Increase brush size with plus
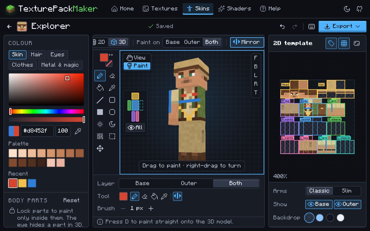370x231 pixels. coord(151,208)
